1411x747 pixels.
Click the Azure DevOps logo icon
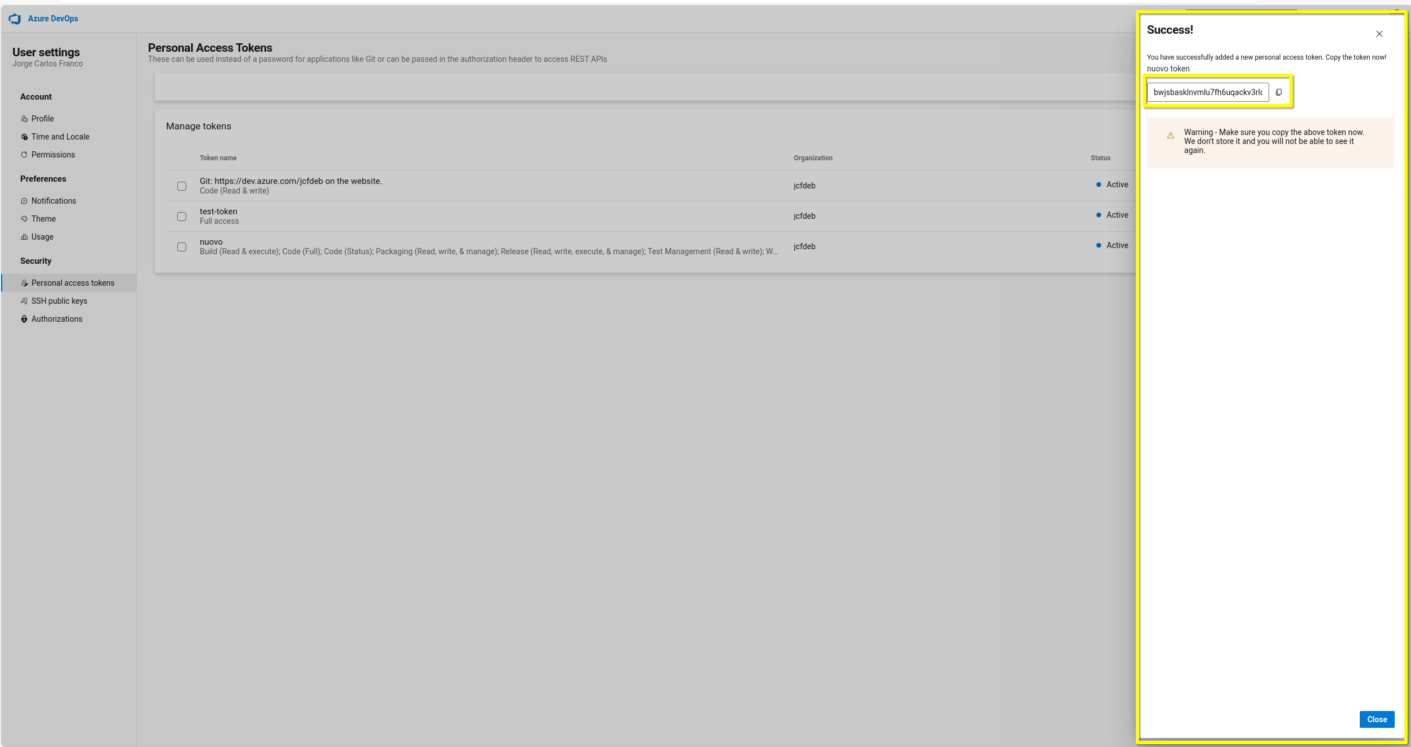[x=16, y=18]
